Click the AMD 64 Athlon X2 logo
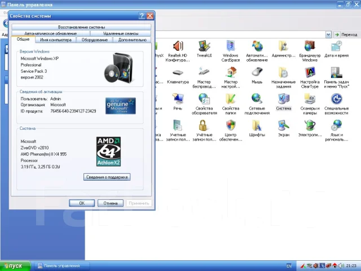This screenshot has width=361, height=271. (108, 151)
